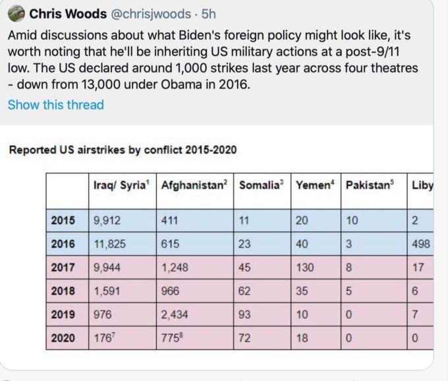Select the 2016 row label
Screen dimensions: 448x381
pos(63,244)
